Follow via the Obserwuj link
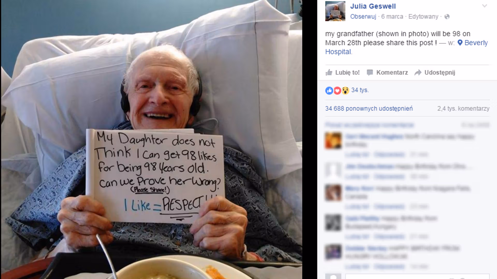The image size is (497, 279). (x=363, y=17)
